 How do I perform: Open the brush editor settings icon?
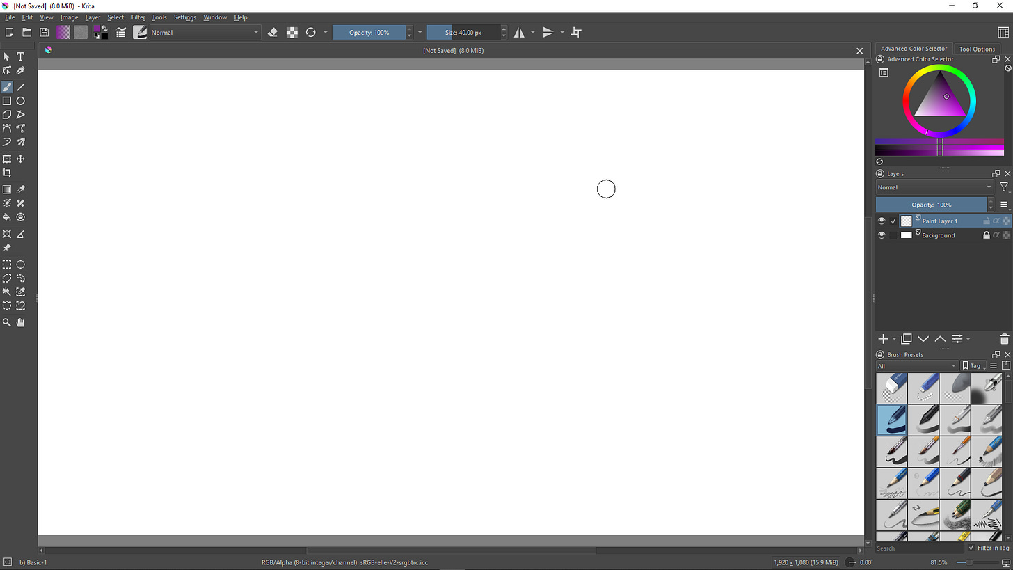[121, 32]
